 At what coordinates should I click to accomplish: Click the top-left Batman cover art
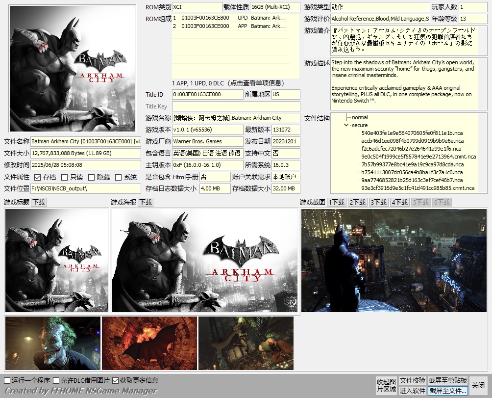(x=73, y=69)
